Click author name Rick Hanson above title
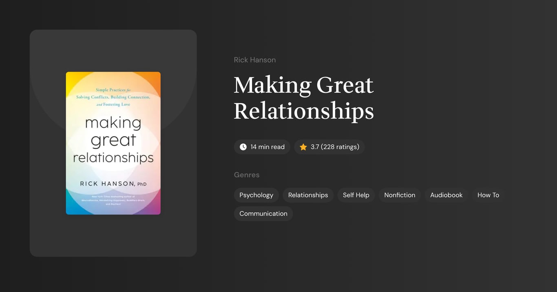This screenshot has width=557, height=292. click(255, 60)
